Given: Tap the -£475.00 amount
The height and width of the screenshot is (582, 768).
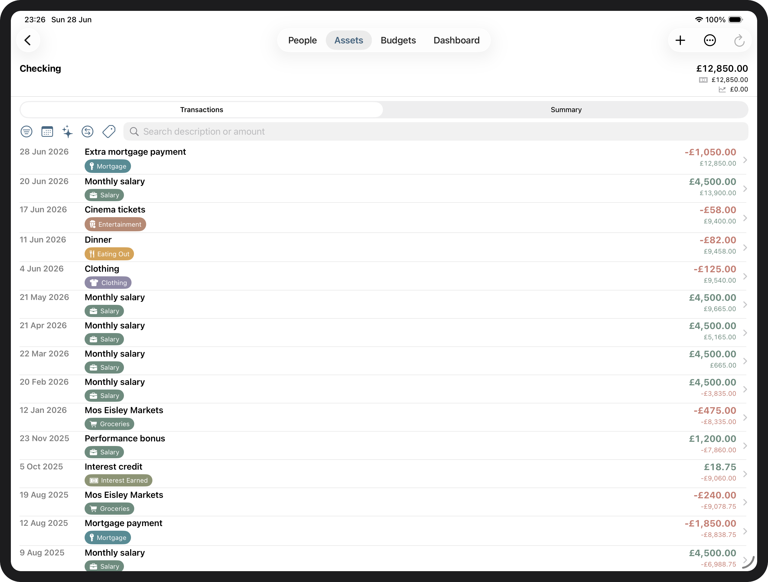Looking at the screenshot, I should (715, 410).
